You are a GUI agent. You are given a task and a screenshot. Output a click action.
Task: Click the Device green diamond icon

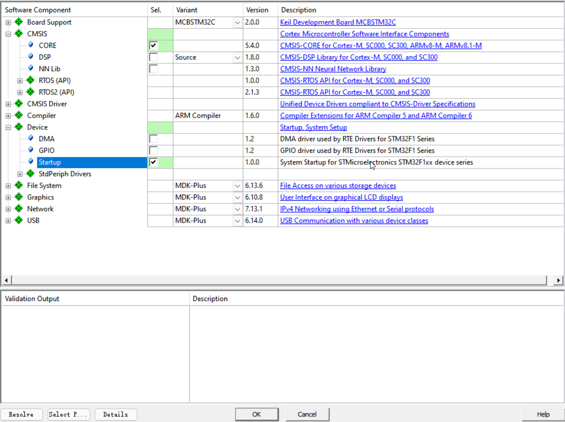19,127
